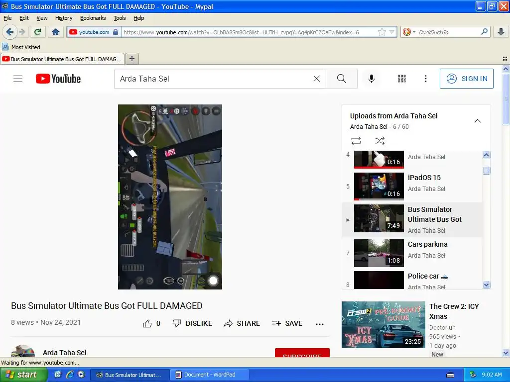
Task: Open the Most Visited bookmarks folder
Action: [21, 47]
